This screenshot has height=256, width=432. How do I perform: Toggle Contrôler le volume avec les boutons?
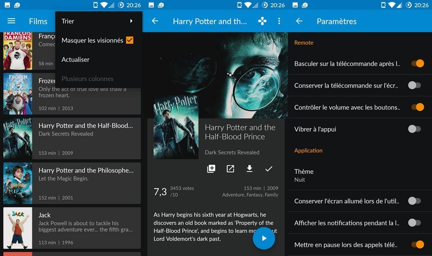pyautogui.click(x=418, y=107)
